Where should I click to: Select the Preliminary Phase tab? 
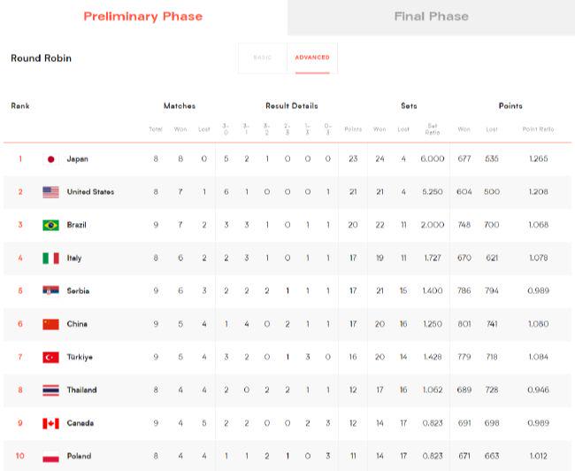(x=142, y=16)
